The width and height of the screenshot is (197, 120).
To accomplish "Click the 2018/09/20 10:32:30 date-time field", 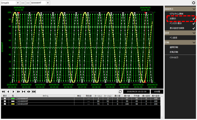I will (136, 91).
